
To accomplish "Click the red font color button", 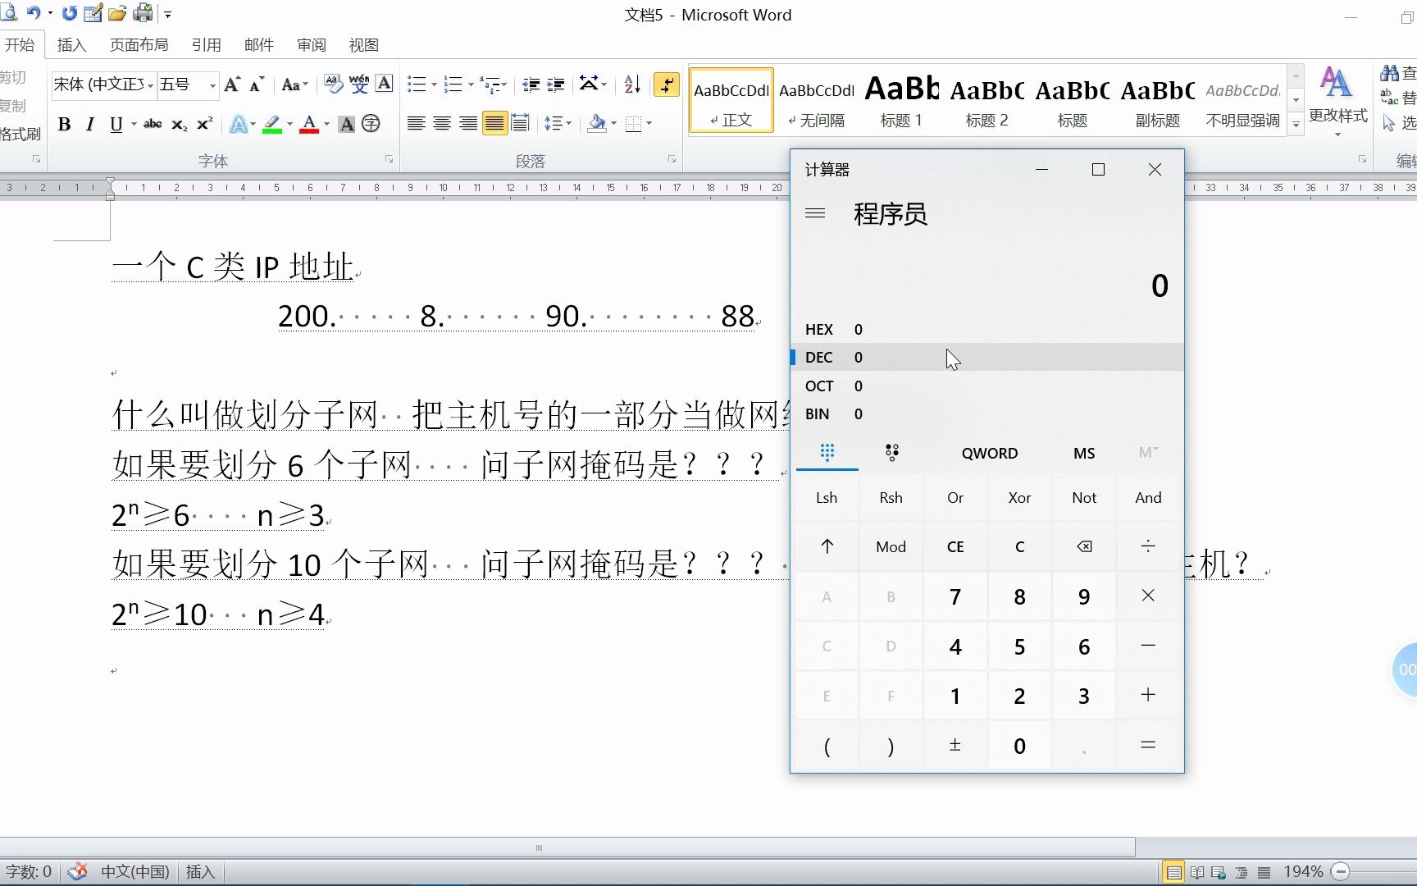I will pyautogui.click(x=309, y=124).
